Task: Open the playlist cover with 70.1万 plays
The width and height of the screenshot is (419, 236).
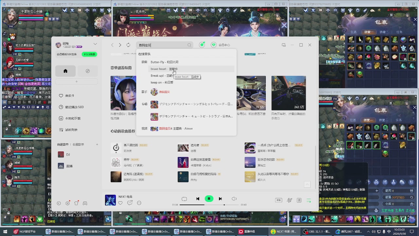Action: [x=251, y=93]
